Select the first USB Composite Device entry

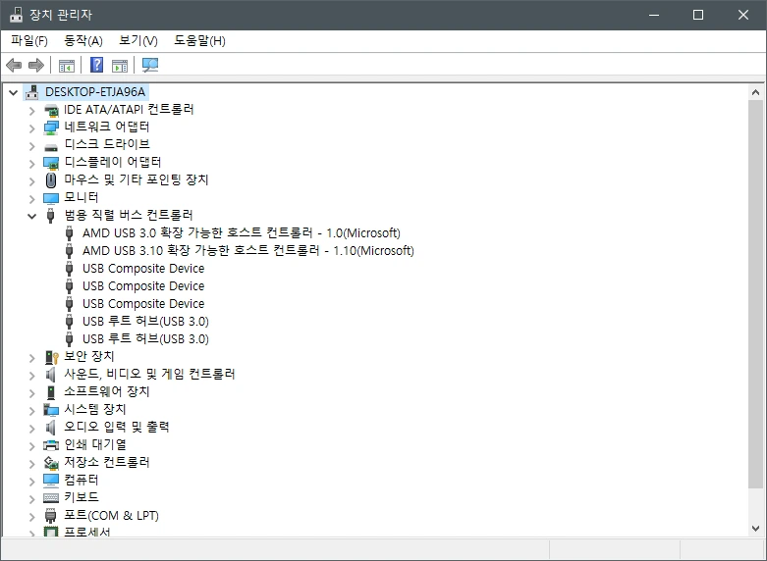coord(143,269)
